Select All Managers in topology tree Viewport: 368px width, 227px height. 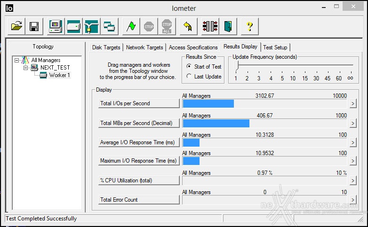[46, 60]
